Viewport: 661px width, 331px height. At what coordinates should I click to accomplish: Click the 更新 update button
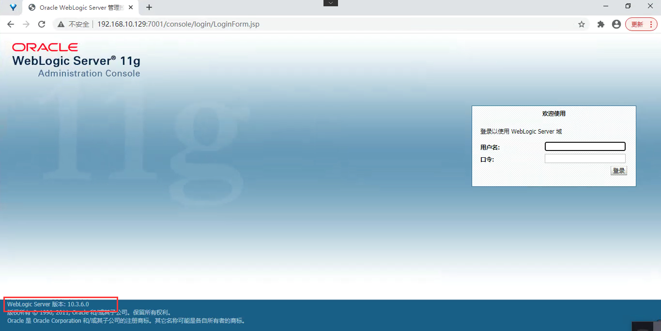click(641, 24)
